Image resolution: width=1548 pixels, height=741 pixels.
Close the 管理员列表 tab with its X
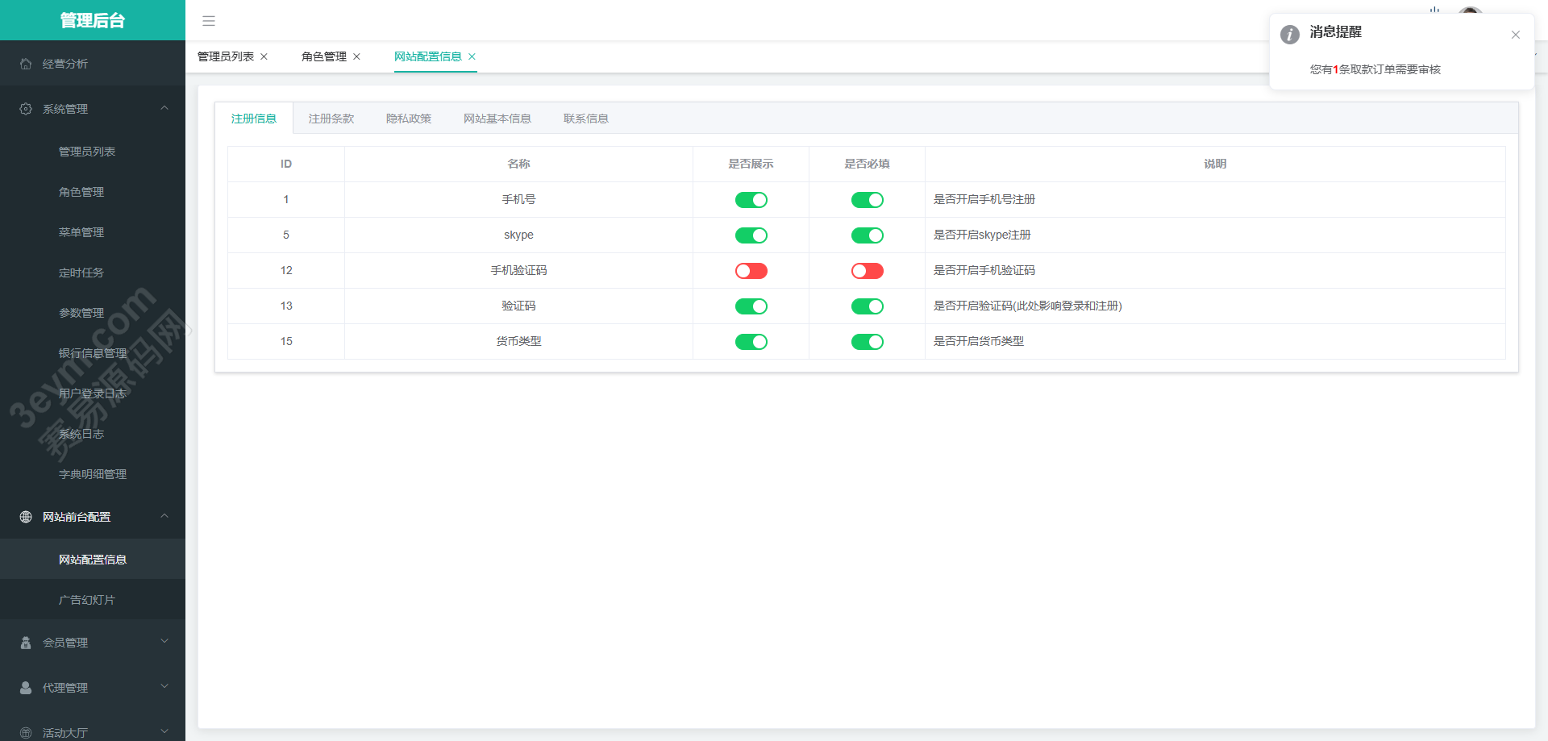click(x=264, y=56)
